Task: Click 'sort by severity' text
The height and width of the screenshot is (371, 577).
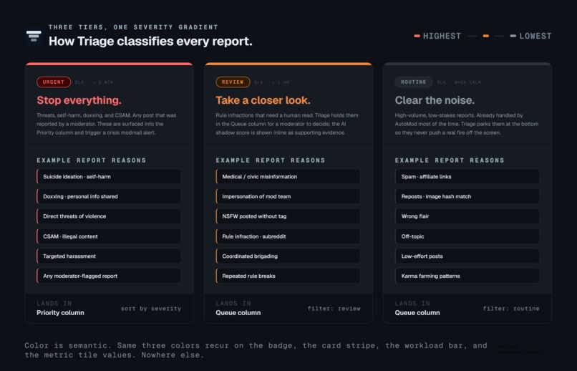Action: pos(151,309)
